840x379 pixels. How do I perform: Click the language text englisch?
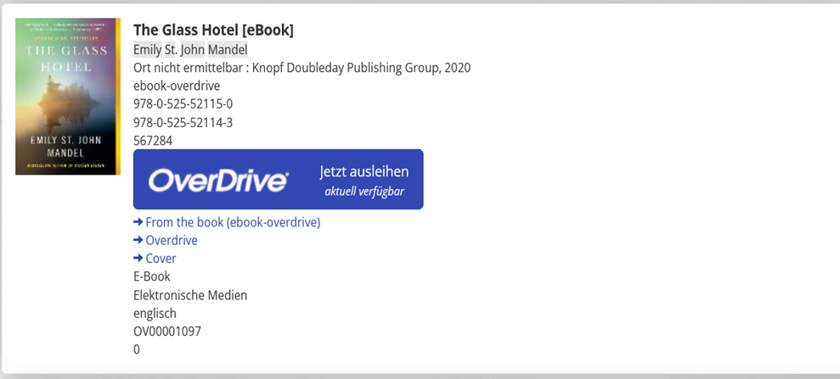coord(155,313)
